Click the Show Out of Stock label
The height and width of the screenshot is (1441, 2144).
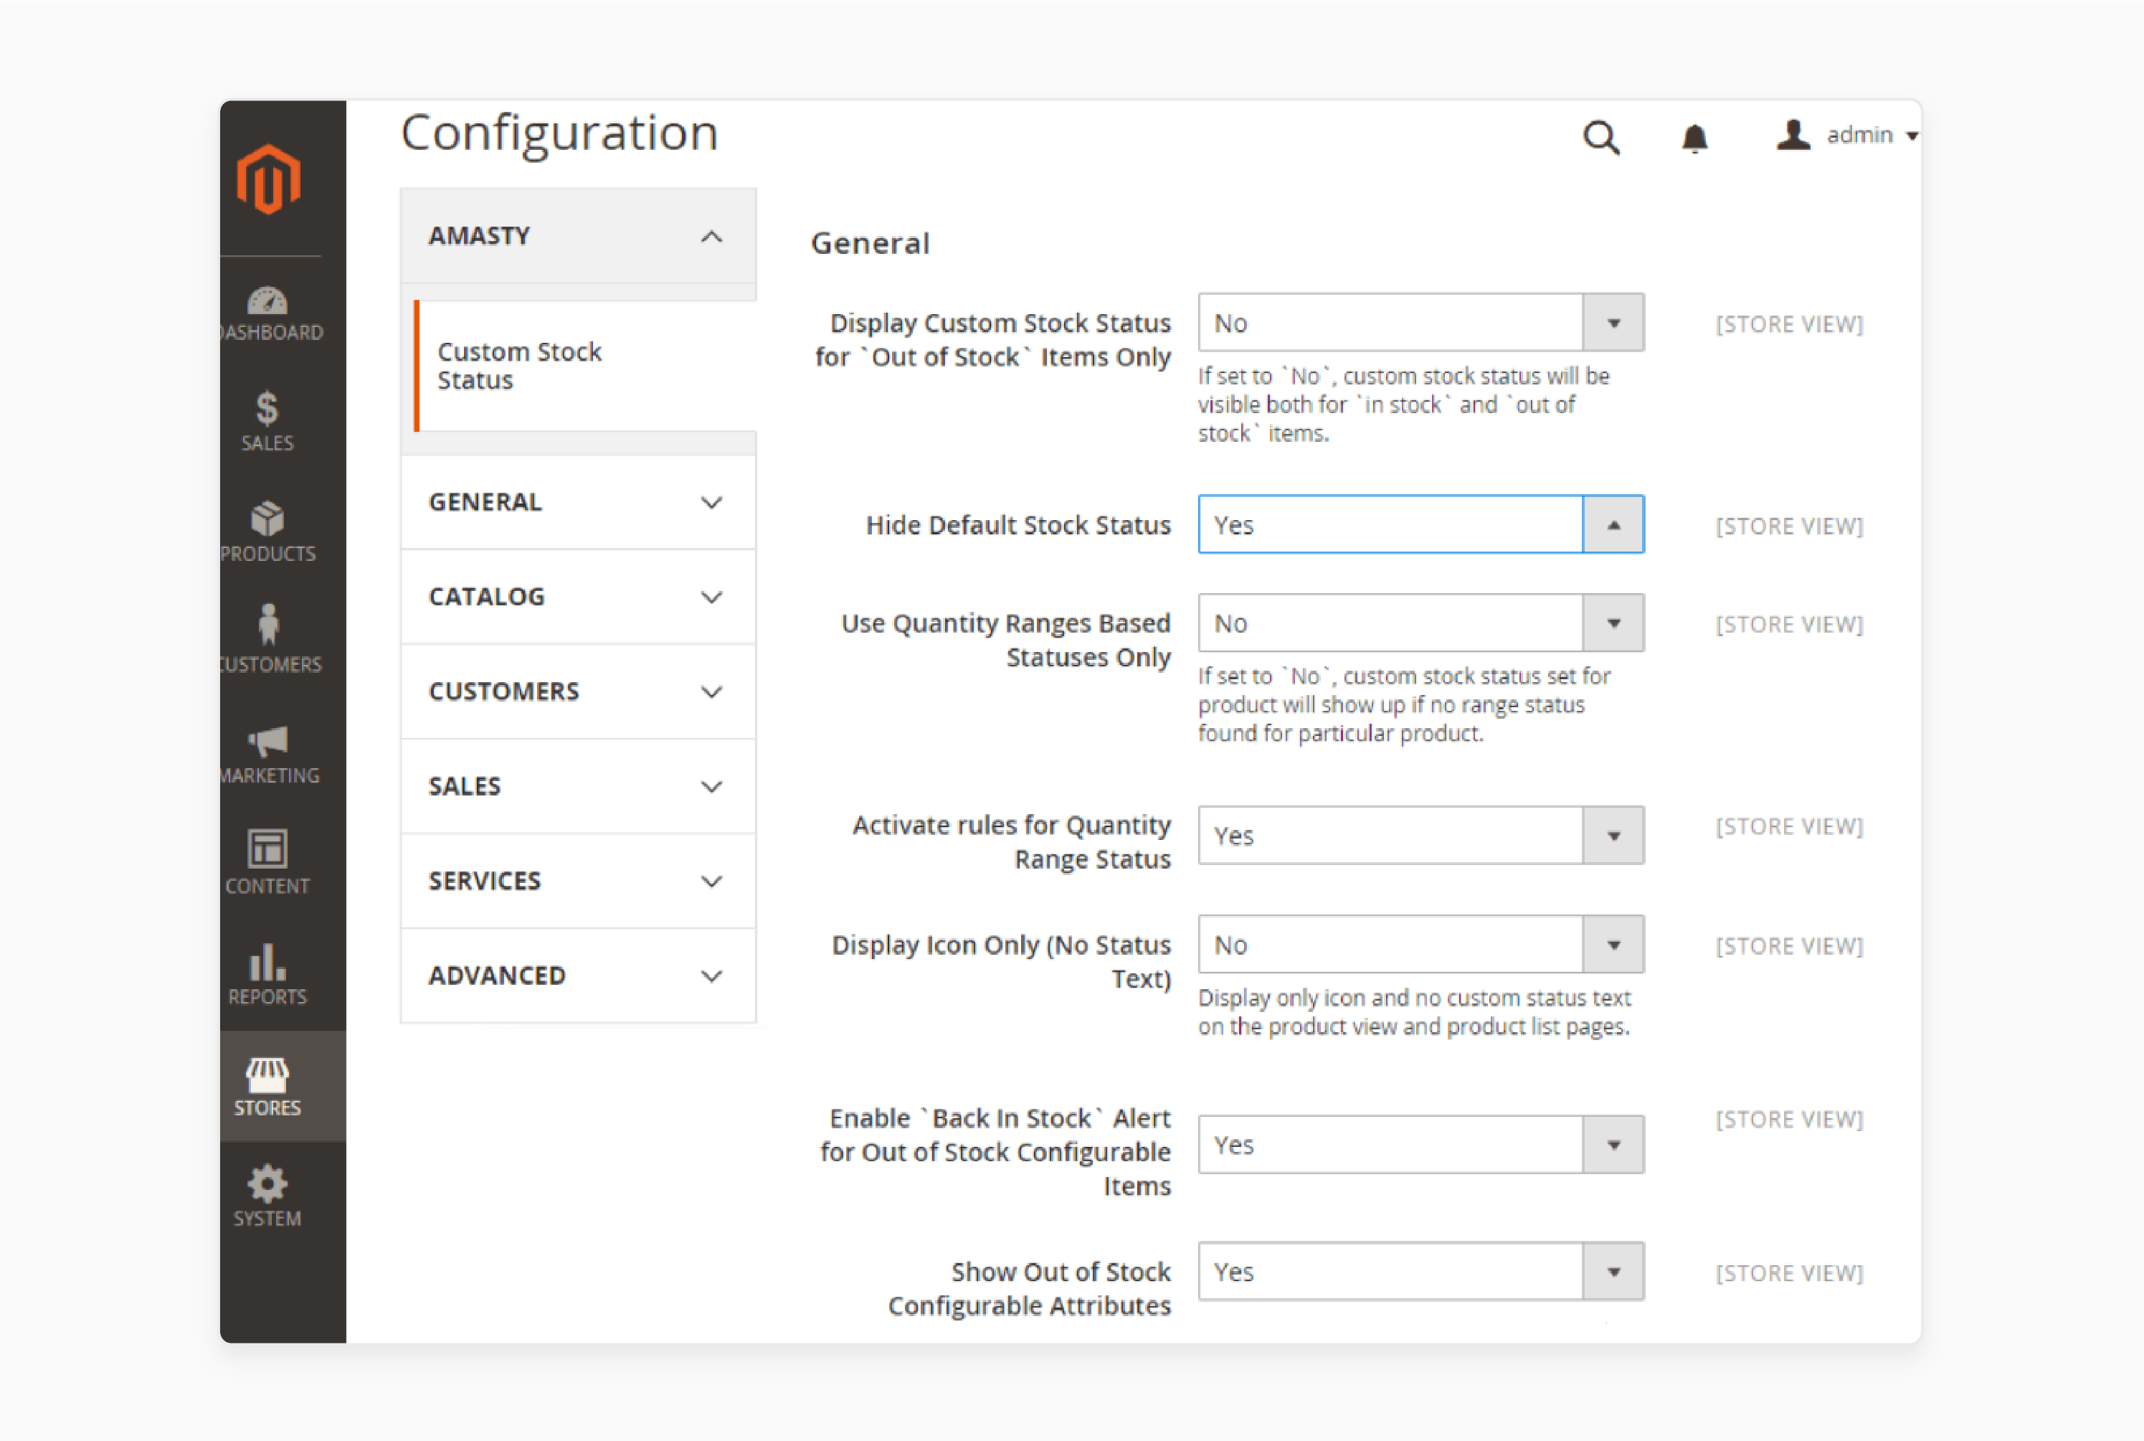pos(1029,1288)
